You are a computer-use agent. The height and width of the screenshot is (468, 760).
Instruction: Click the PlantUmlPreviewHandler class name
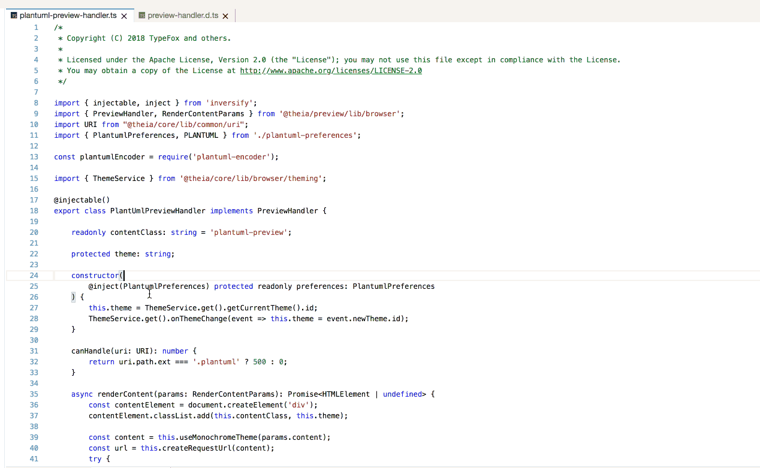(x=158, y=211)
